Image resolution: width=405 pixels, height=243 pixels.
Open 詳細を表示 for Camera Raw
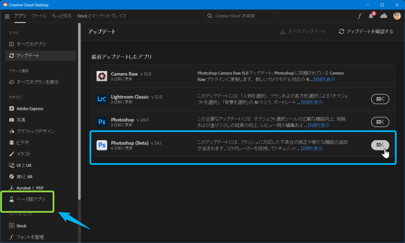[324, 80]
